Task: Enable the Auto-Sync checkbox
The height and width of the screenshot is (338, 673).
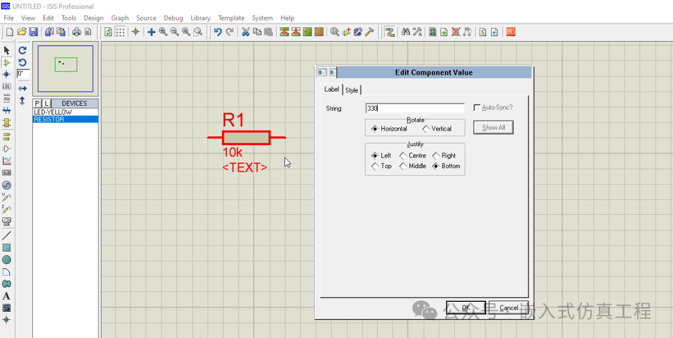Action: [x=477, y=108]
